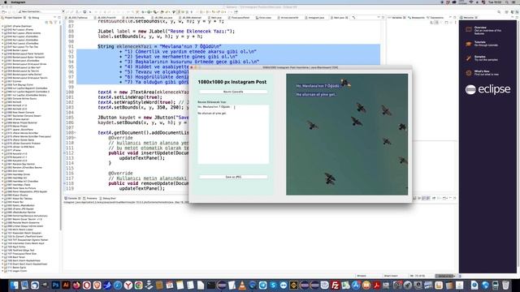Open Firefox in the Dock

tap(76, 285)
